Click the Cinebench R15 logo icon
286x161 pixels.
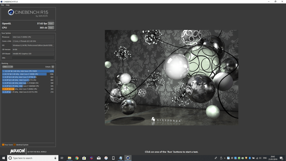[11, 12]
